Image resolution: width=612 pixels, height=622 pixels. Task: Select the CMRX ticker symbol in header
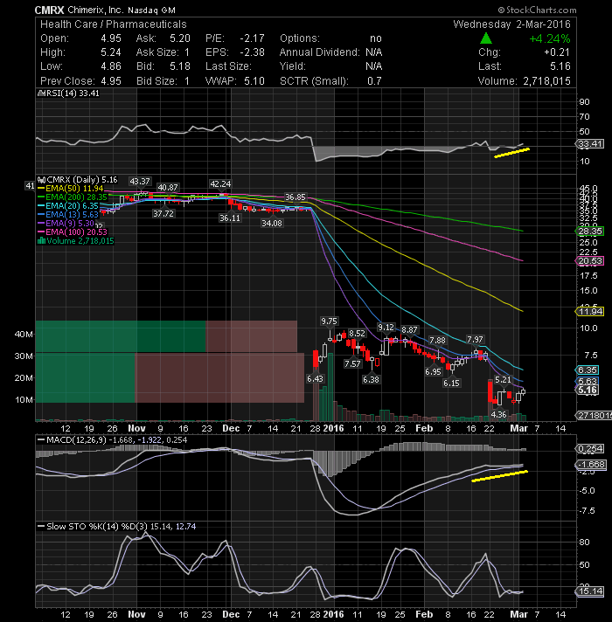[x=50, y=10]
